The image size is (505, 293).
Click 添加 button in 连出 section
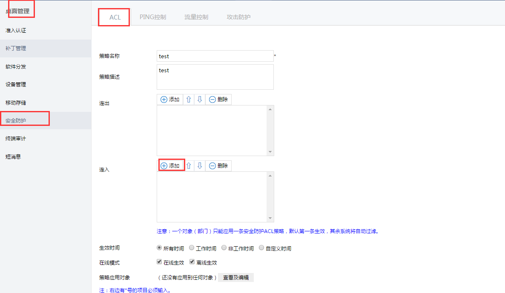(x=170, y=100)
